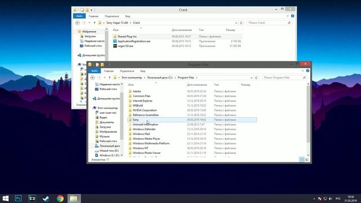Open address bar history dropdown in Crack window

click(x=236, y=23)
